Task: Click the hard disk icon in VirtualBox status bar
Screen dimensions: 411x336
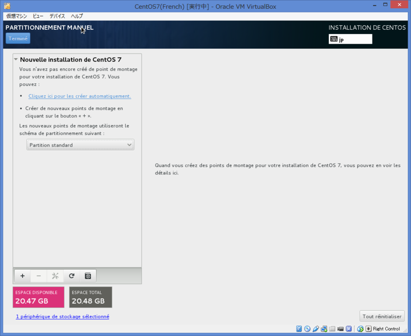Action: coord(299,329)
